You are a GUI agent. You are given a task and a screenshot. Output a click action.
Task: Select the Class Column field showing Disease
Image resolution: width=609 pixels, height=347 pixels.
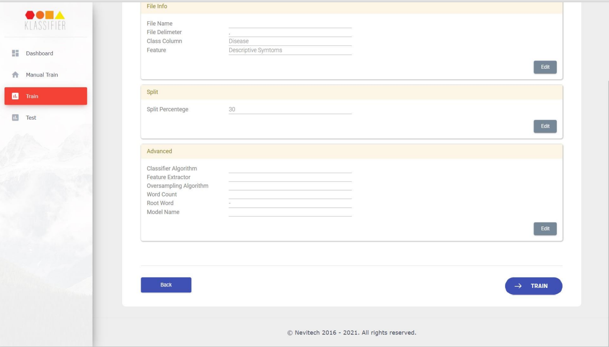tap(290, 41)
